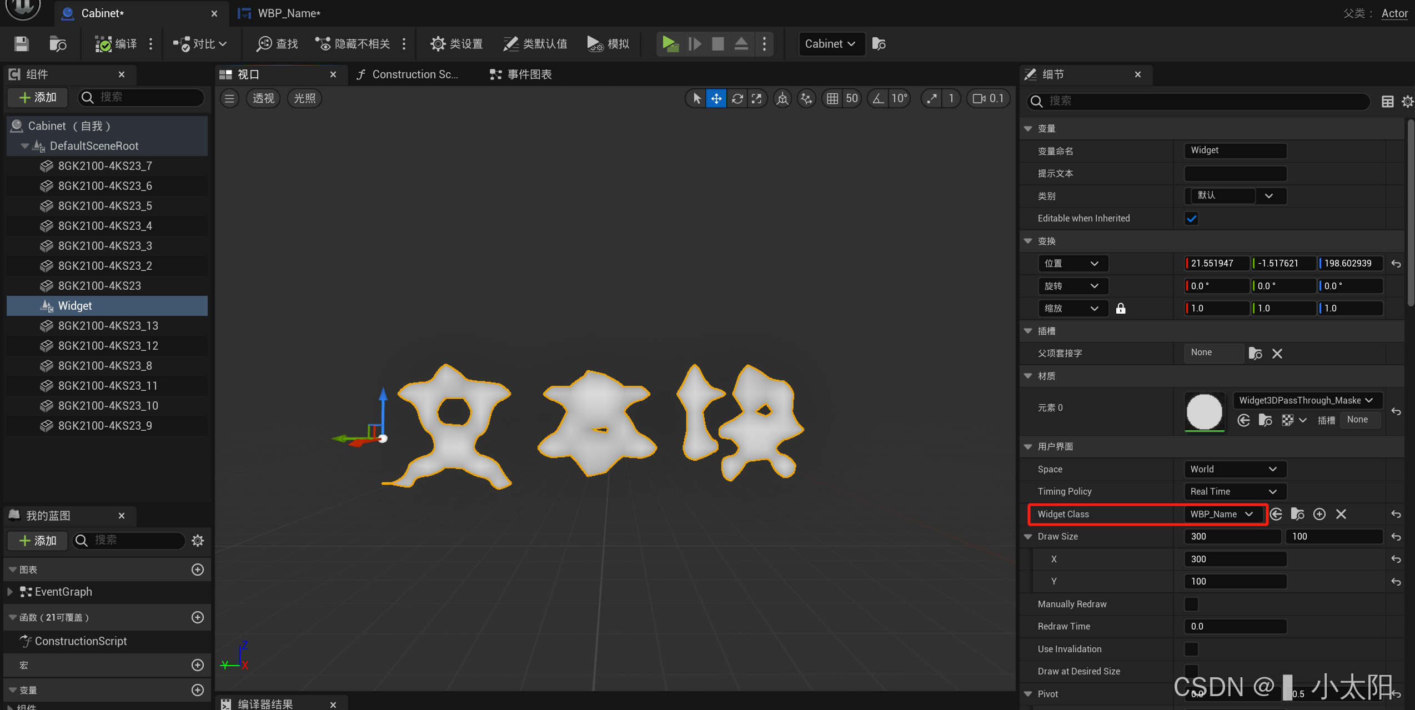This screenshot has height=710, width=1415.
Task: Toggle Editable when Inherited checkbox
Action: point(1191,219)
